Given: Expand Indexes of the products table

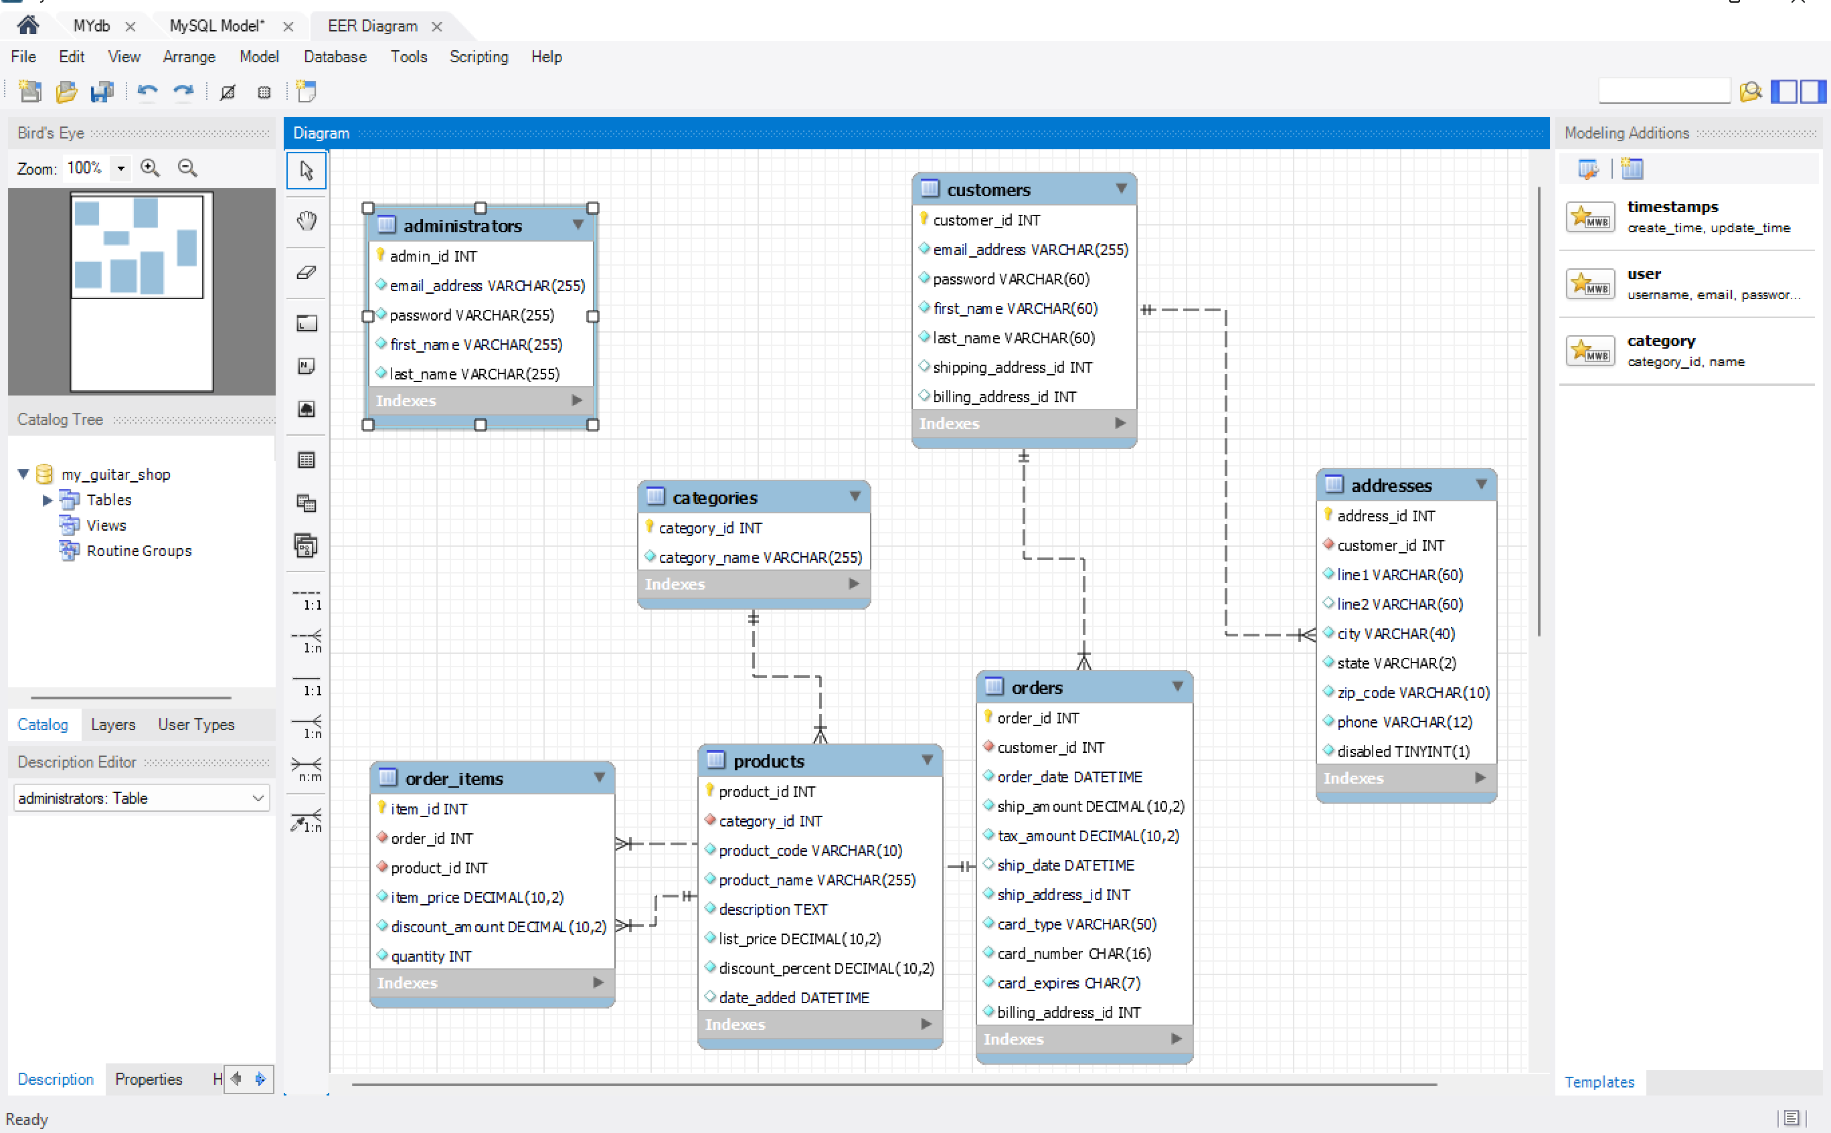Looking at the screenshot, I should (x=926, y=1024).
